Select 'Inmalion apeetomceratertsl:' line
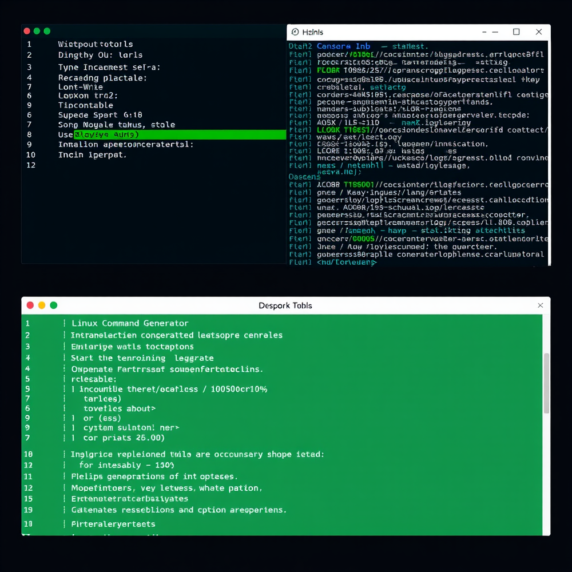Image resolution: width=572 pixels, height=572 pixels. click(x=126, y=145)
